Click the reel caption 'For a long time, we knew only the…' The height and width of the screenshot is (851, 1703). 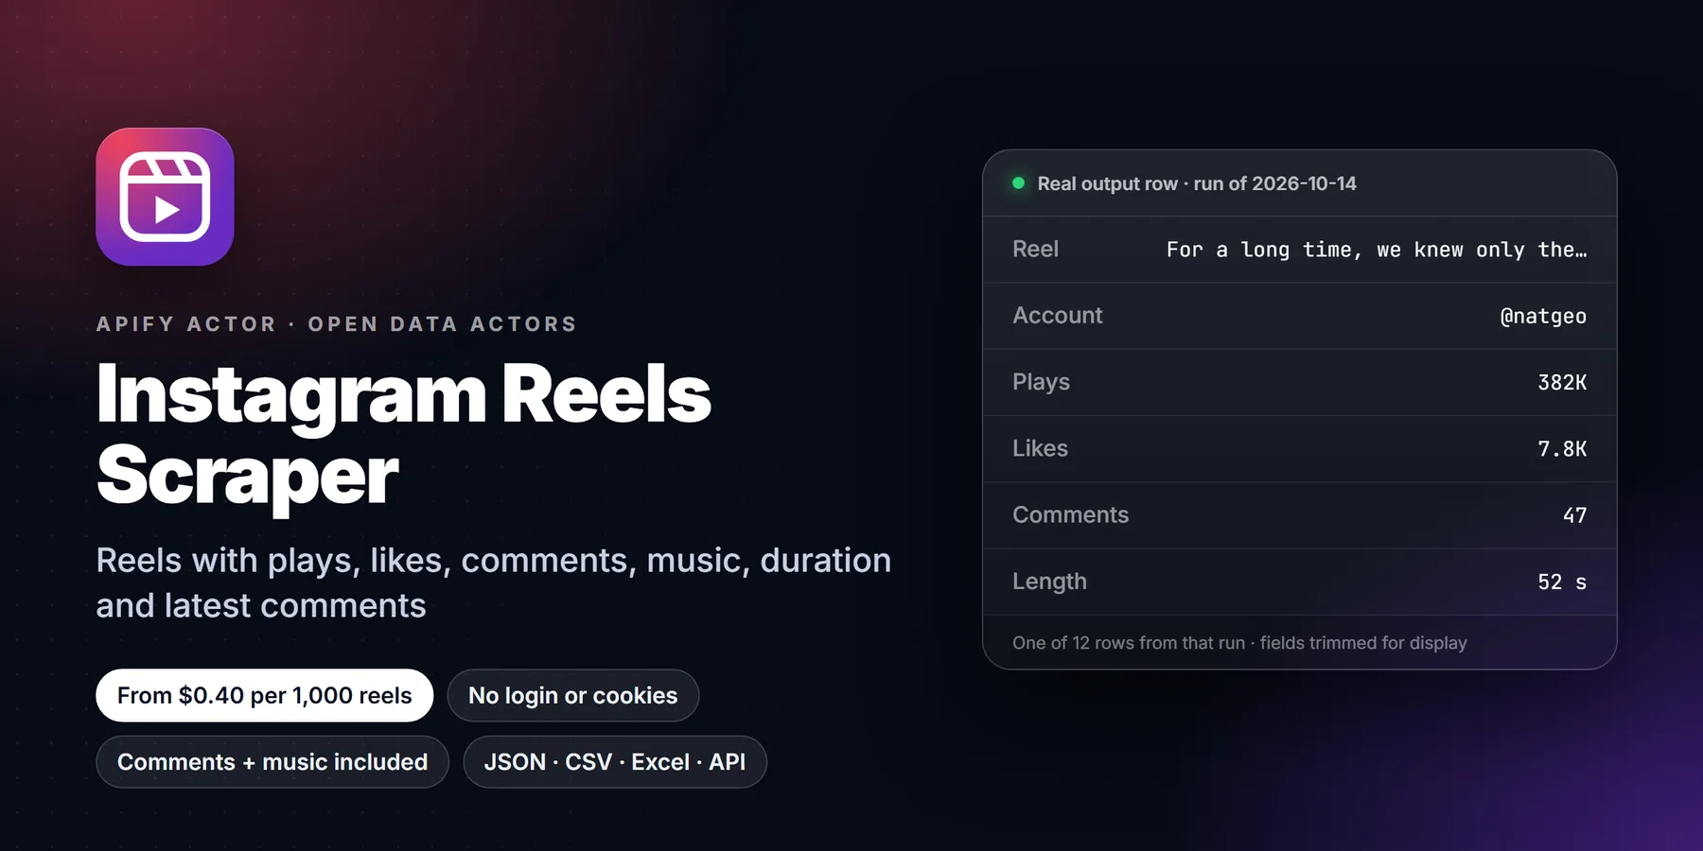(1377, 250)
